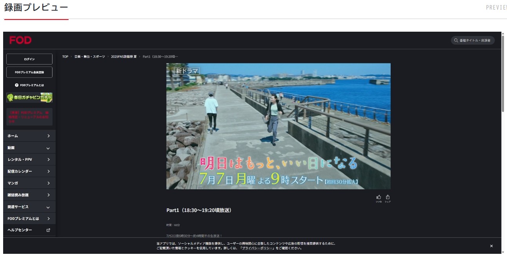Image resolution: width=507 pixels, height=255 pixels.
Task: Click the 音楽・舞台・スポーツ breadcrumb
Action: (90, 57)
